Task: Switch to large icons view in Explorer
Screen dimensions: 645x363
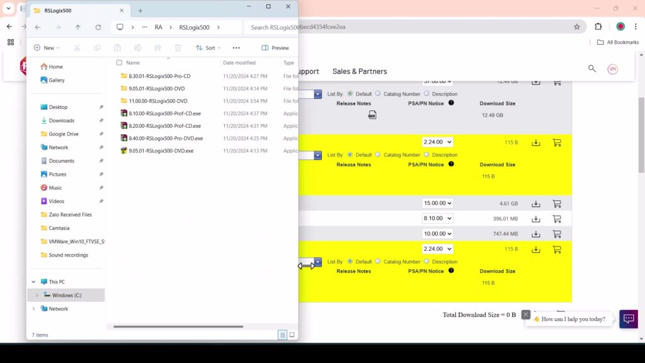Action: click(x=292, y=335)
